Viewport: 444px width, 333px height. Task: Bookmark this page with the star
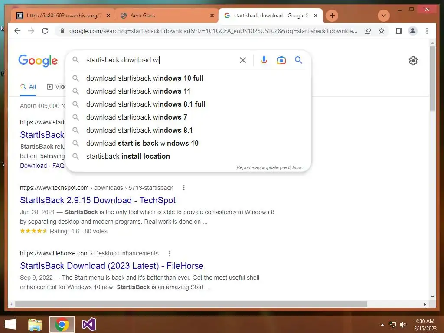(x=382, y=31)
